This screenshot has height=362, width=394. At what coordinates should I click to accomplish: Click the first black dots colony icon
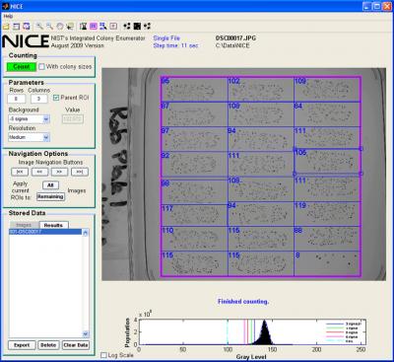click(x=127, y=26)
